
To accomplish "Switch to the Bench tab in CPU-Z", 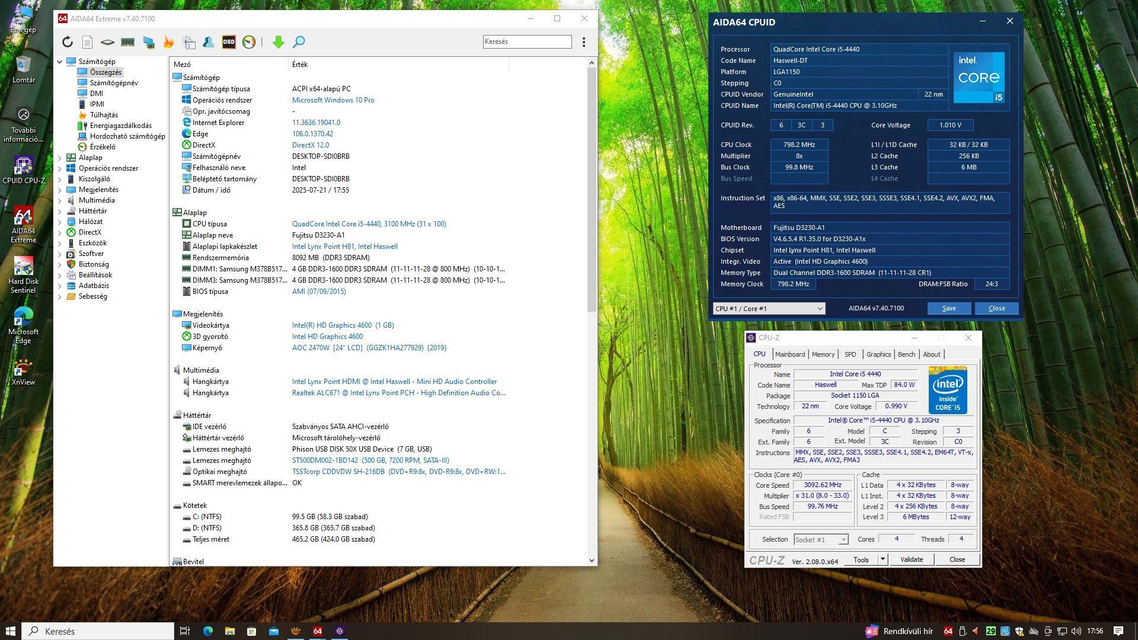I will tap(906, 354).
